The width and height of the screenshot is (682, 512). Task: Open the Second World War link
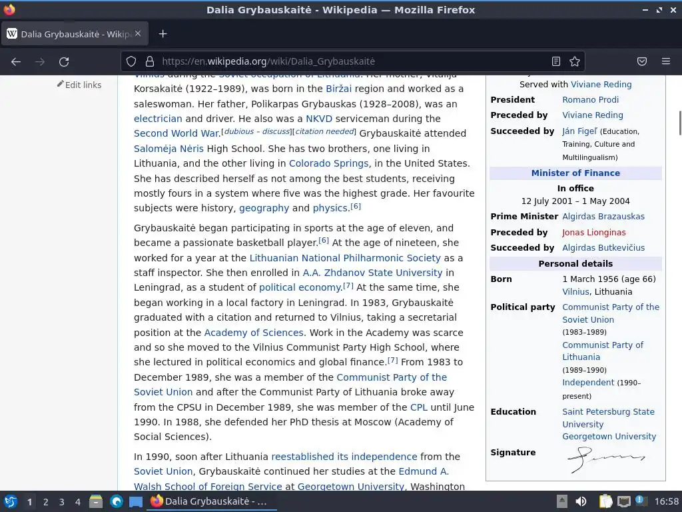coord(176,133)
